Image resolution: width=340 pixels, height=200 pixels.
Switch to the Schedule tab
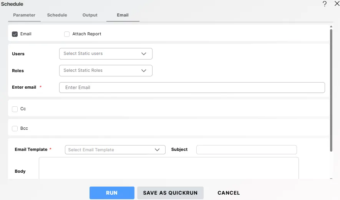(x=57, y=15)
